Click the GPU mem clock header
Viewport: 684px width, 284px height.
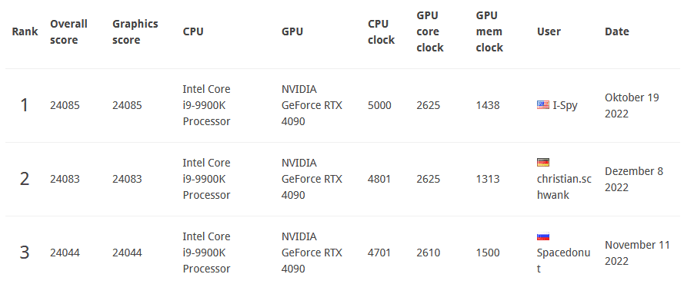tap(489, 31)
